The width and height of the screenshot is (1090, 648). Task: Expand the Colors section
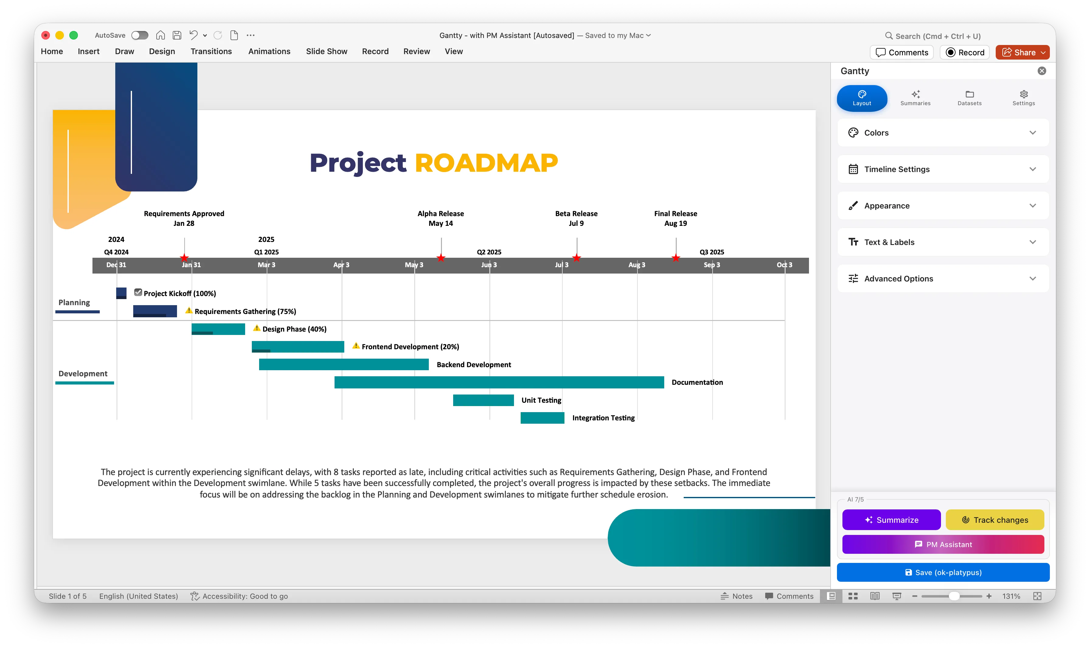coord(942,132)
